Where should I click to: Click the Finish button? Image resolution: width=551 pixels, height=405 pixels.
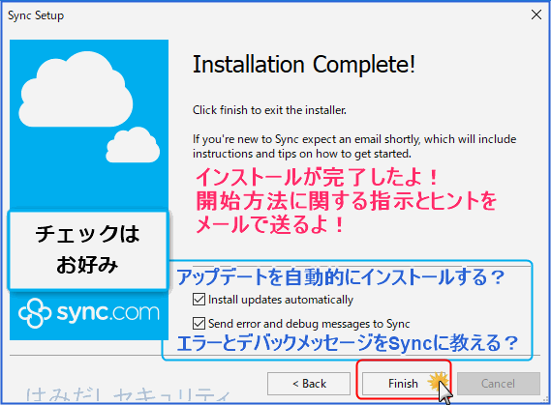pyautogui.click(x=403, y=384)
